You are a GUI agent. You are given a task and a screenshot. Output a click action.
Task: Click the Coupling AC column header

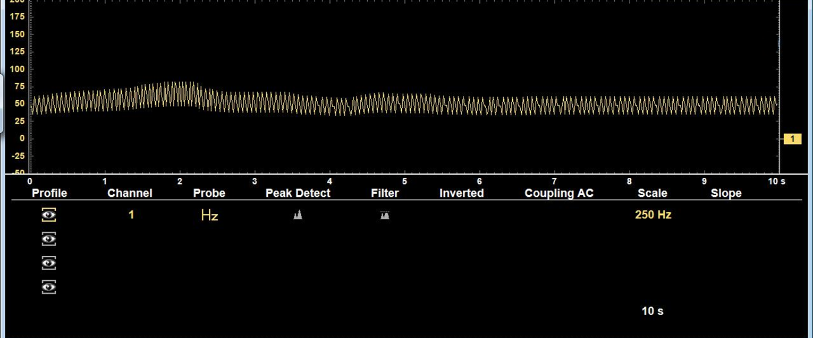[x=558, y=193]
